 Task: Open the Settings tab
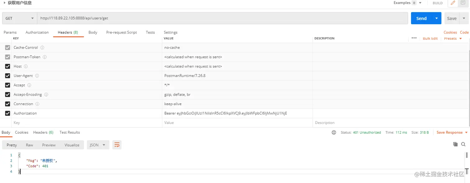click(170, 32)
